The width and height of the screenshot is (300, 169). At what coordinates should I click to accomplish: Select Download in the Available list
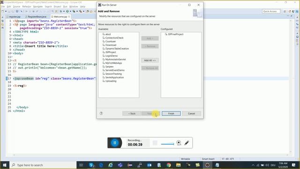tap(111, 45)
